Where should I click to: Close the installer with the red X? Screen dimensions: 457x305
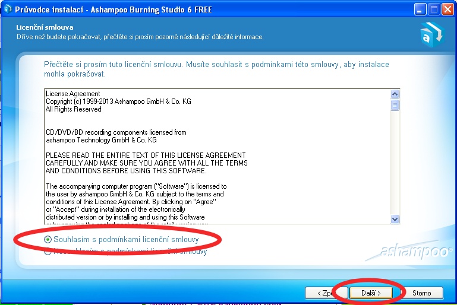click(447, 9)
